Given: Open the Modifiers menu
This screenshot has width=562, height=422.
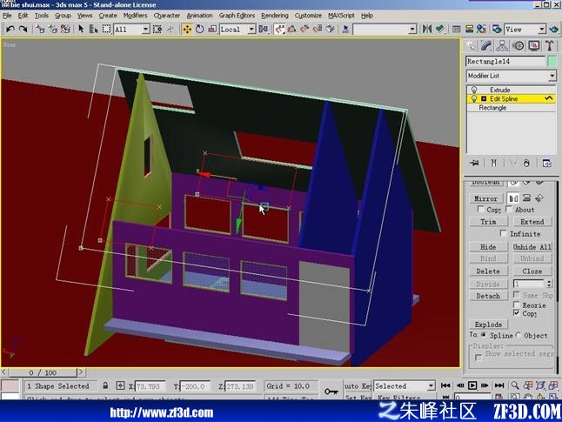Looking at the screenshot, I should [135, 16].
